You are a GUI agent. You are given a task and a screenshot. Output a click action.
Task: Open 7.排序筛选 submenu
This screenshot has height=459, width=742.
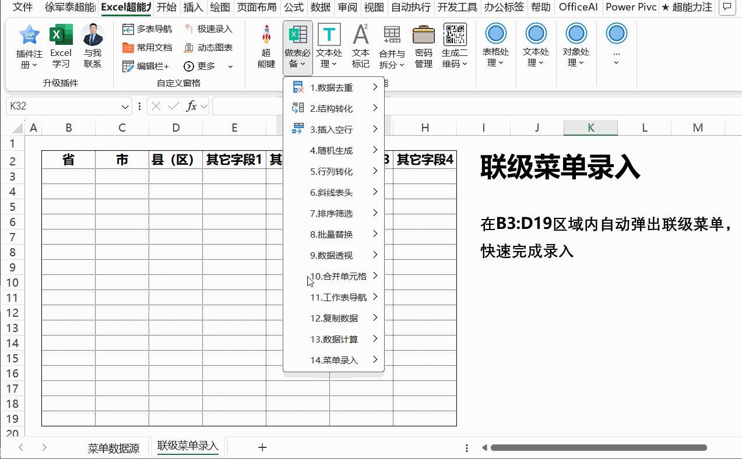(333, 213)
